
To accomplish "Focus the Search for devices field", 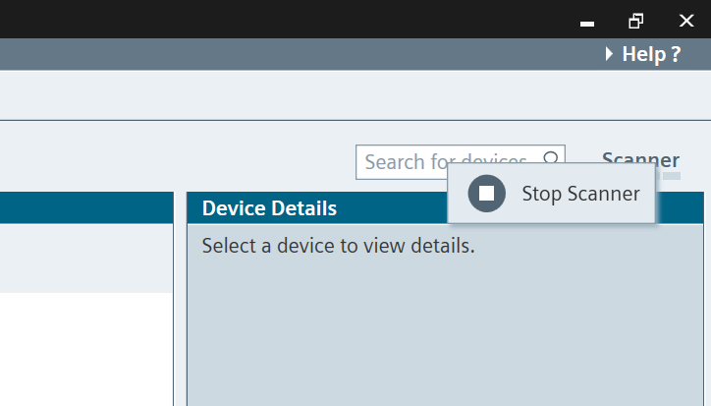I will click(x=461, y=162).
